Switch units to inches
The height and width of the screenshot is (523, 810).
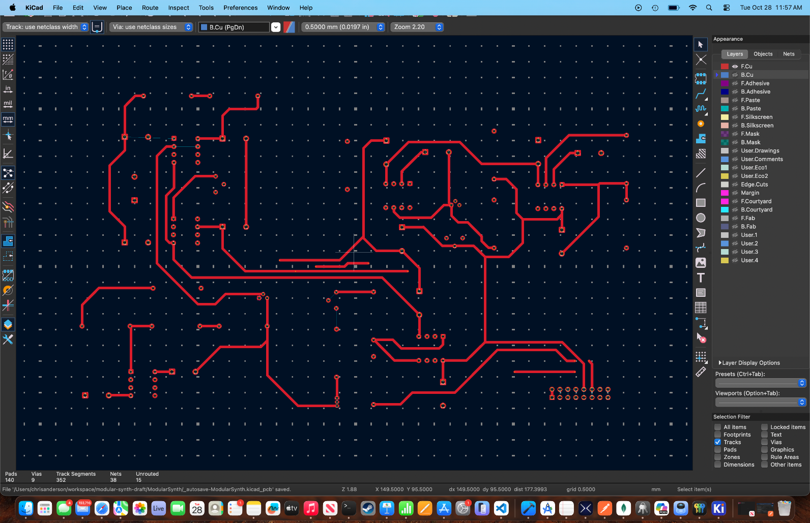(8, 89)
